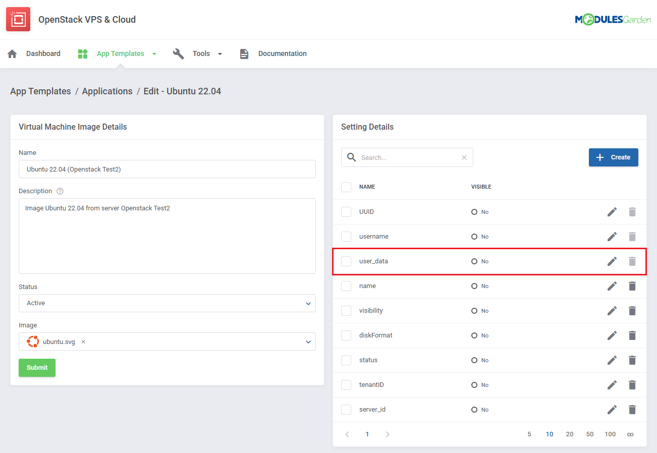Click the pencil edit icon for user_data
Screen dimensions: 657x453
(x=612, y=261)
